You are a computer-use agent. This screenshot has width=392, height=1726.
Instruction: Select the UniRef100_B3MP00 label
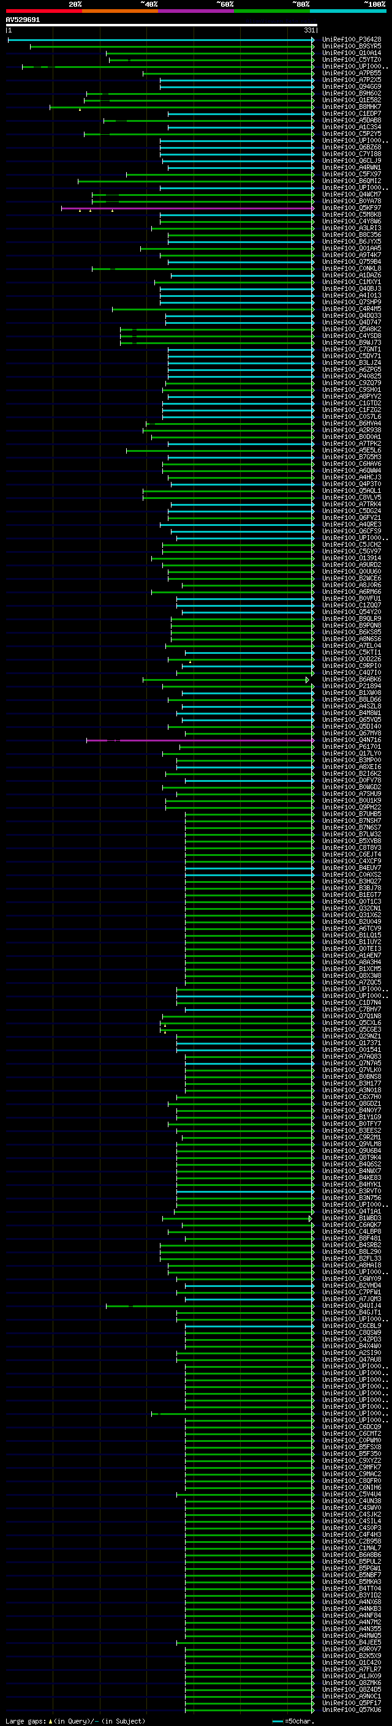[x=351, y=760]
